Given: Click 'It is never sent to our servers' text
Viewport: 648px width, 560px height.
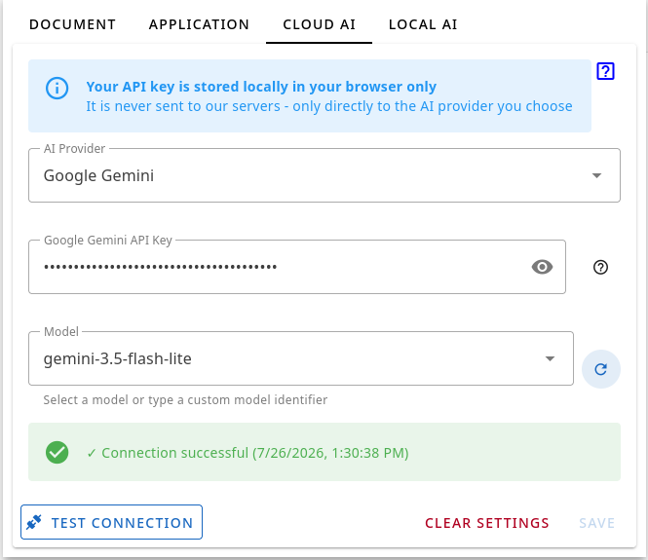Looking at the screenshot, I should click(x=329, y=106).
